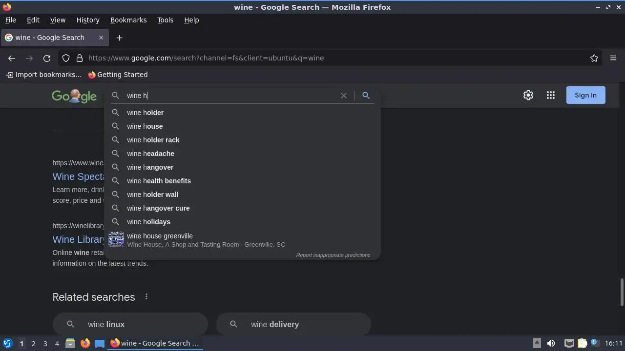
Task: Switch to workspace 2
Action: click(x=33, y=344)
